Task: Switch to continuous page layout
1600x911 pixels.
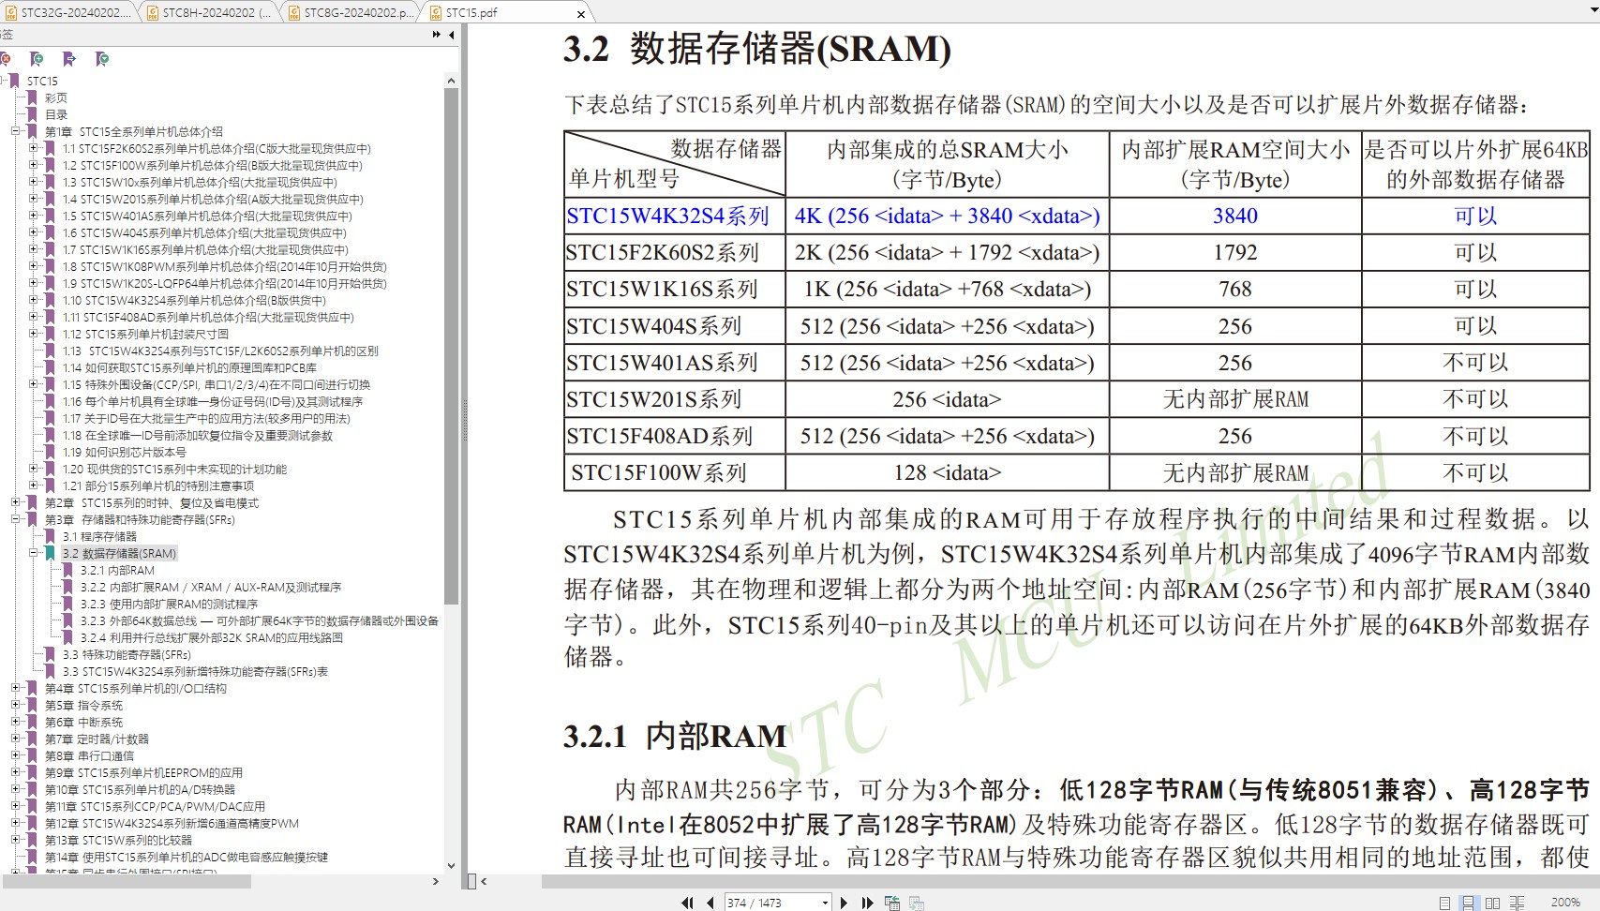Action: point(1469,903)
